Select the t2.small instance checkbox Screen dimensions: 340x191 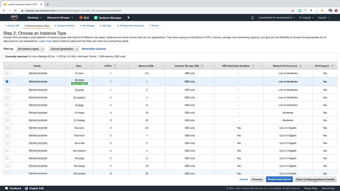click(7, 90)
